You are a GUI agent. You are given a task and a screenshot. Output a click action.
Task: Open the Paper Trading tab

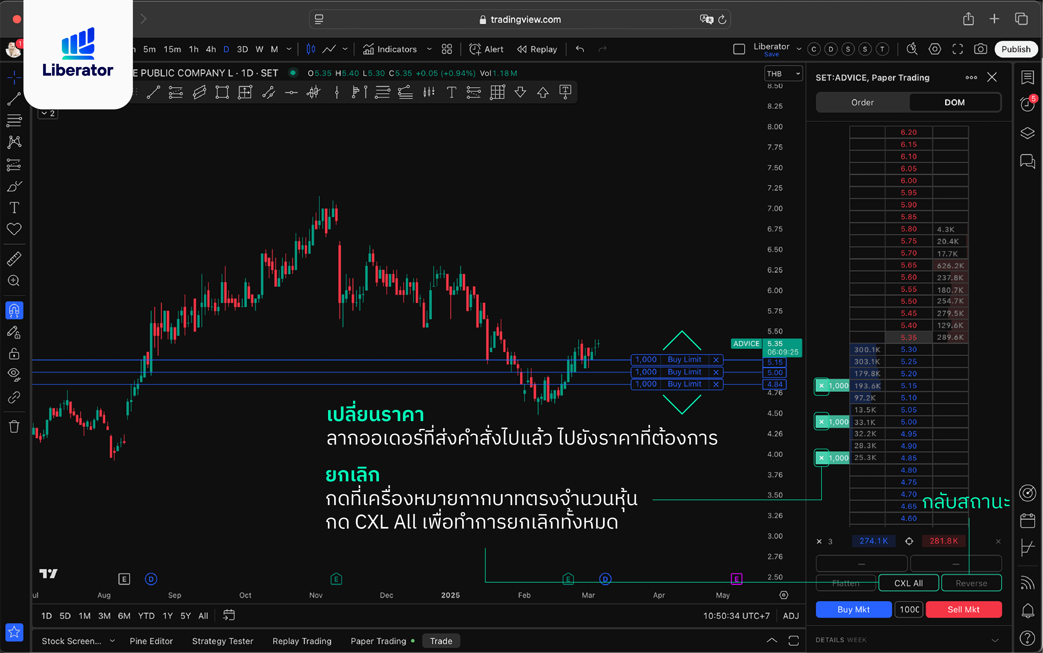[x=378, y=641]
